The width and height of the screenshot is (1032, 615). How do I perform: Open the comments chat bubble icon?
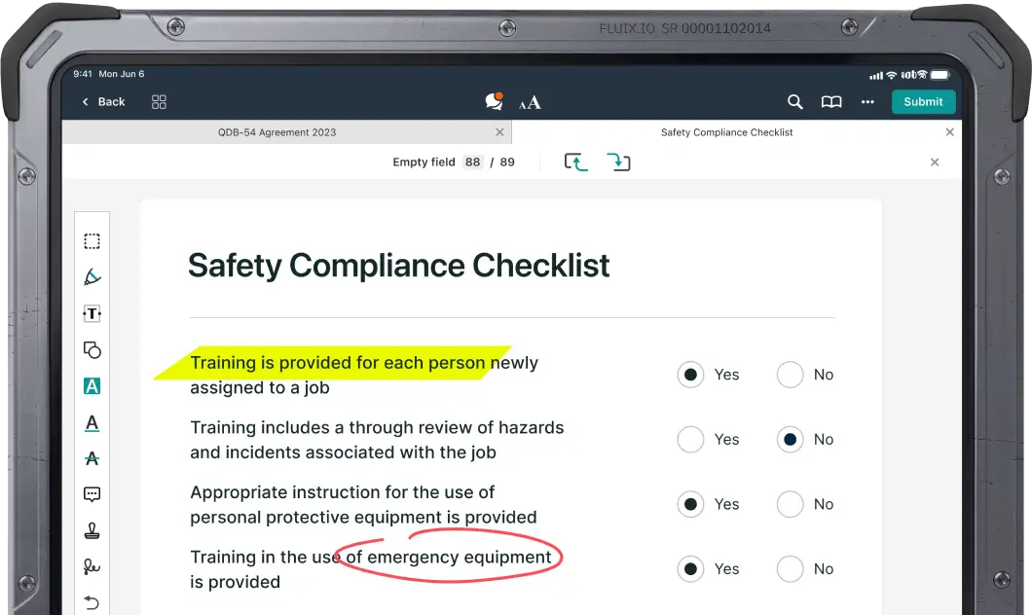tap(494, 101)
